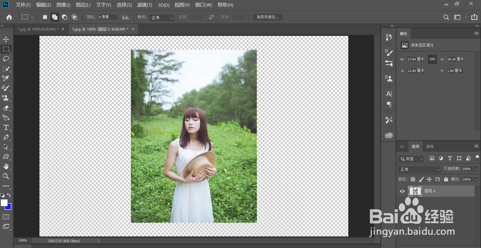Open the 滤镜(T) menu
Image resolution: width=481 pixels, height=248 pixels.
pos(145,5)
